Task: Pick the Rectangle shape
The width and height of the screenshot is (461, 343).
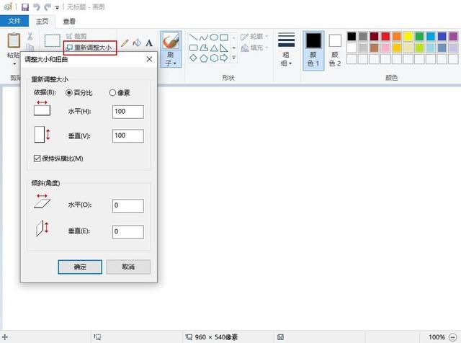Action: tap(224, 37)
